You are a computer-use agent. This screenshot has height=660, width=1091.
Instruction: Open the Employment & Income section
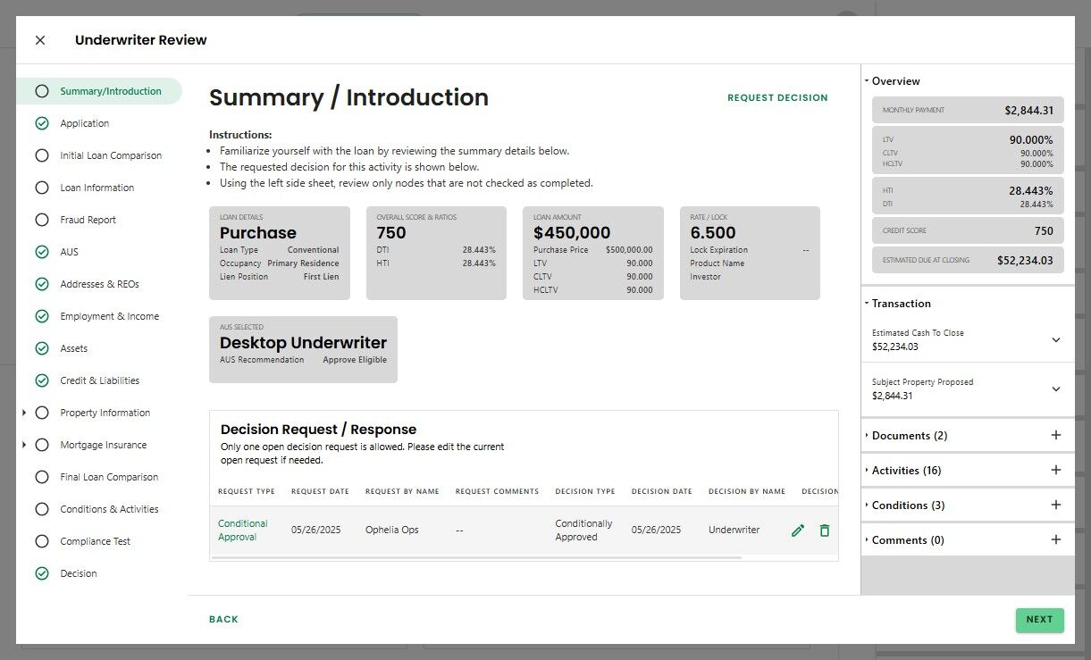pos(109,316)
